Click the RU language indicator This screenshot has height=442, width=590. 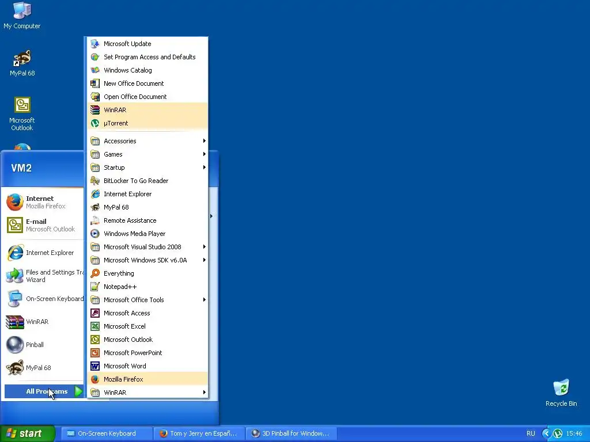tap(531, 433)
